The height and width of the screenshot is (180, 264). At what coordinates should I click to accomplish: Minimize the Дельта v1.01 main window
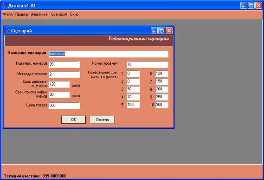244,6
